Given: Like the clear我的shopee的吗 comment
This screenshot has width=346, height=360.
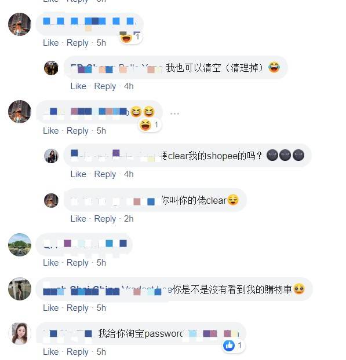Looking at the screenshot, I should pos(78,174).
